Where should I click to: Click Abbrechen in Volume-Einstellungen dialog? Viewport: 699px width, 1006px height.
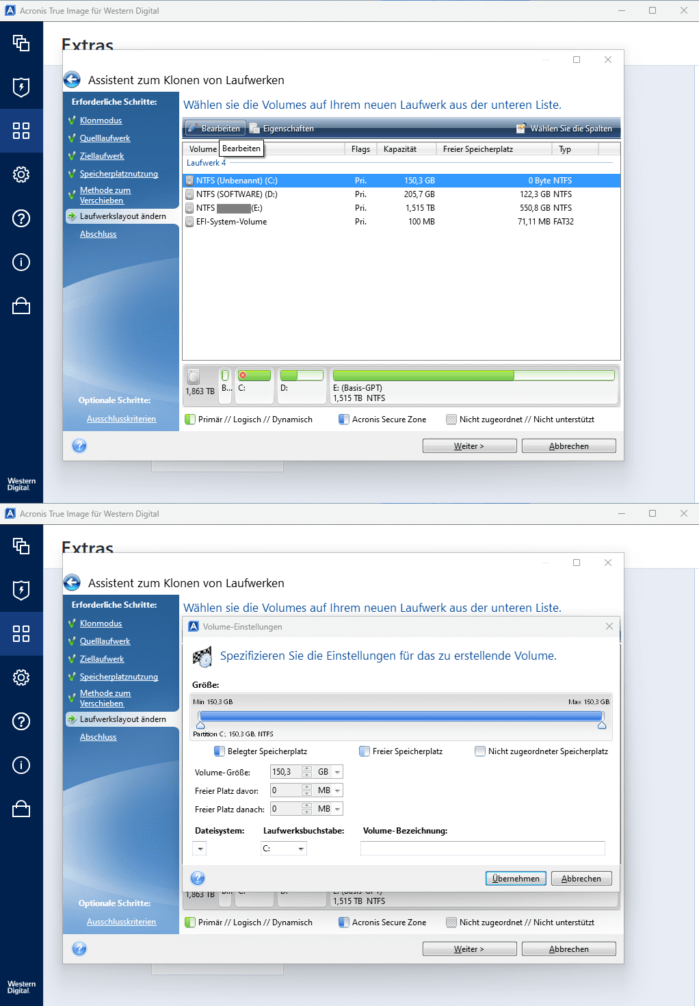tap(581, 879)
